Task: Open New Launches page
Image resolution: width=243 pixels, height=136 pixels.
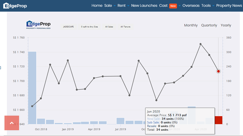Action: tap(144, 6)
